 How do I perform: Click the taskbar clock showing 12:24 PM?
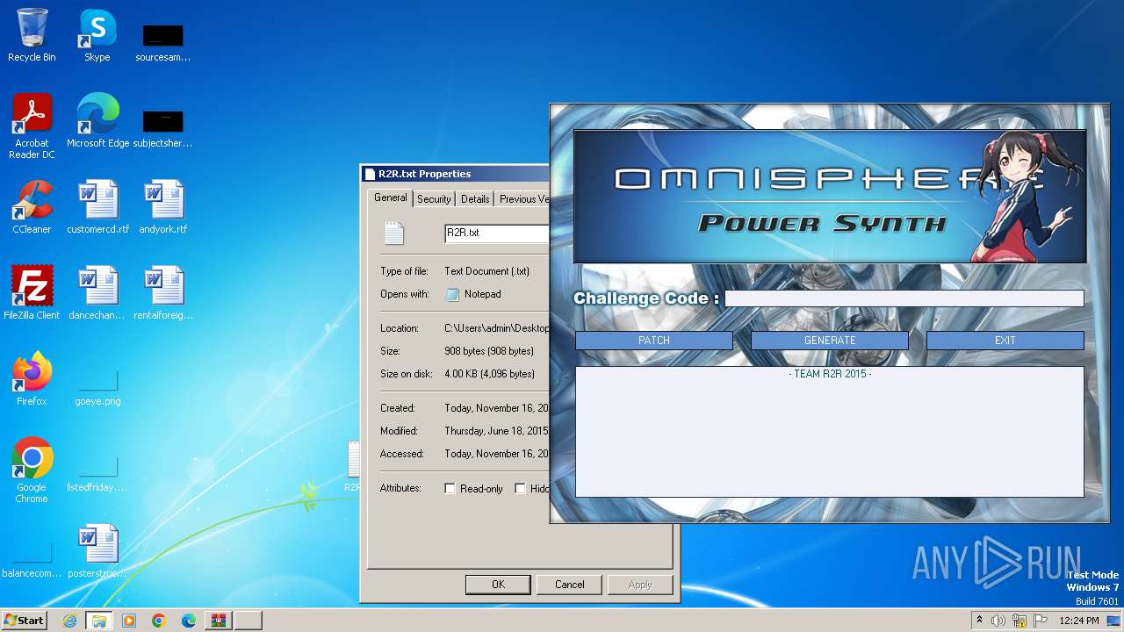click(1079, 621)
